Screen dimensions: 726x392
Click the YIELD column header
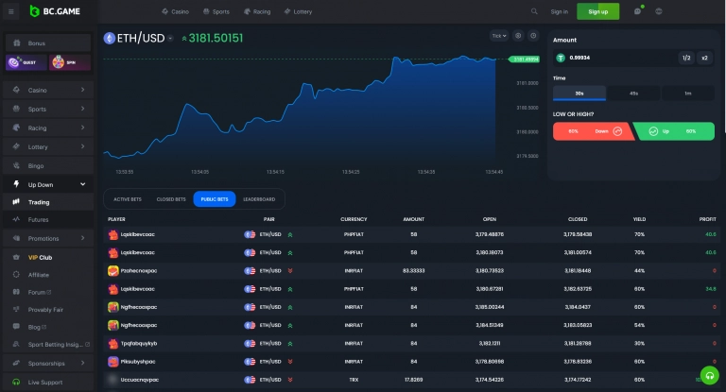(639, 219)
